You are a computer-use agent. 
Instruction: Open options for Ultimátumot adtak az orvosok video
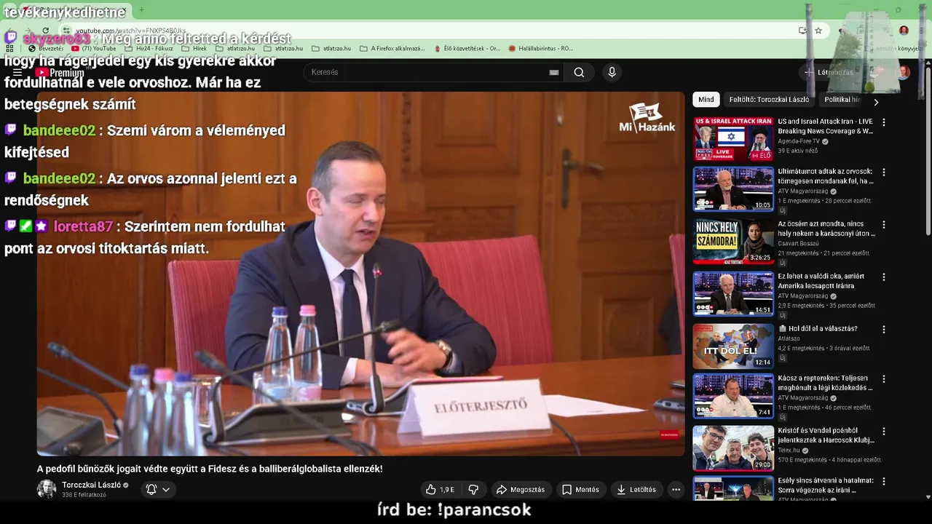[884, 172]
